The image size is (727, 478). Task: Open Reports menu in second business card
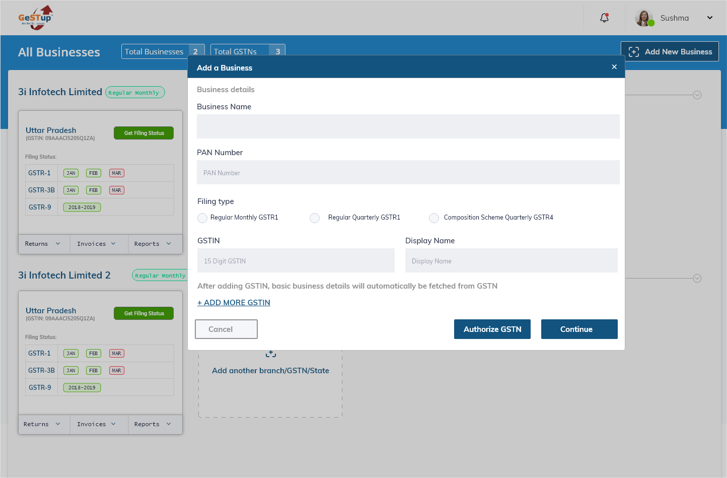153,424
